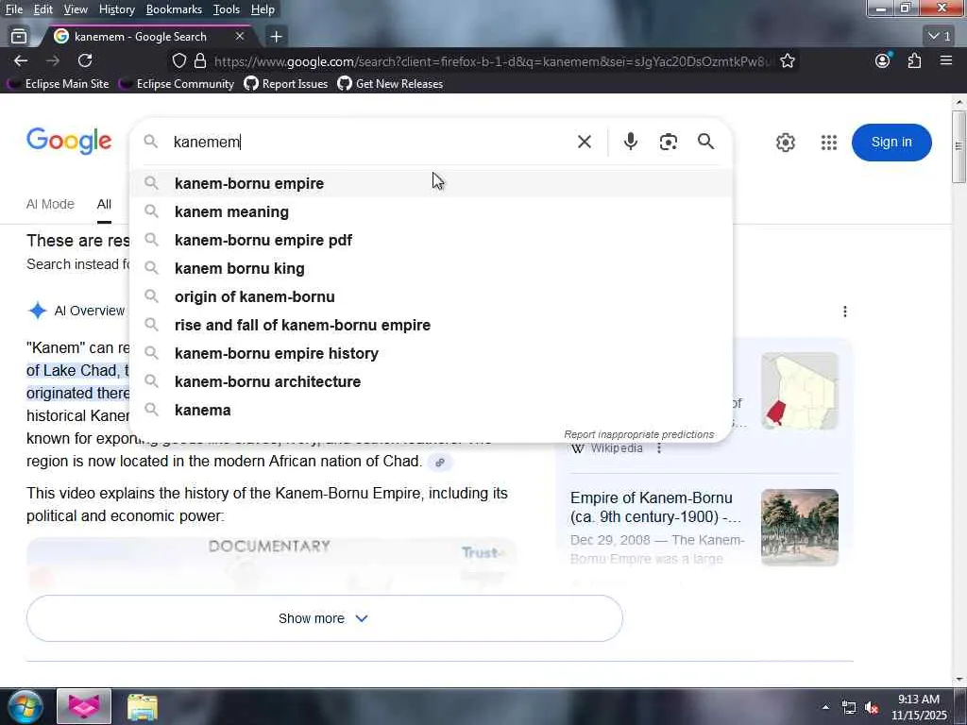Open the extensions puzzle icon
Viewport: 967px width, 725px height.
pos(914,60)
